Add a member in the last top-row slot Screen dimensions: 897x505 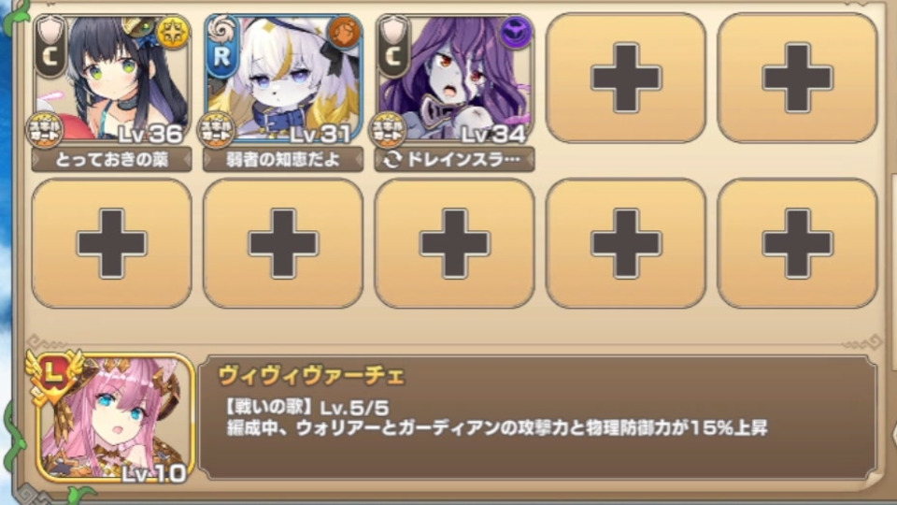coord(797,78)
